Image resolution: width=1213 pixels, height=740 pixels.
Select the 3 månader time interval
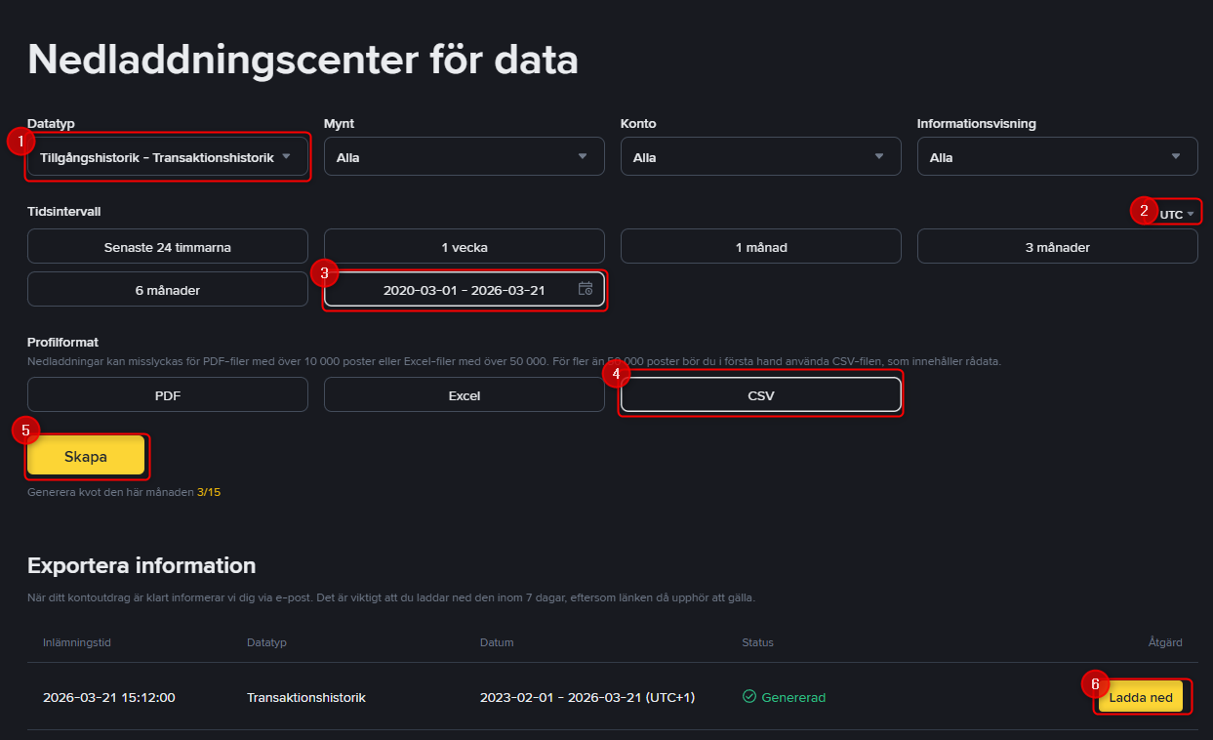click(1057, 246)
